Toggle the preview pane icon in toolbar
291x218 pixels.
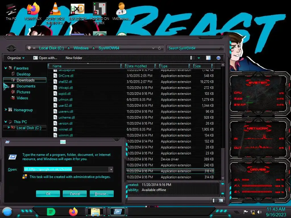point(208,58)
